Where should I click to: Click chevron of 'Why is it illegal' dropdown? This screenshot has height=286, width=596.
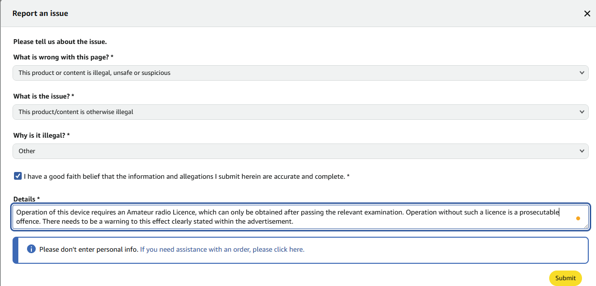coord(581,151)
